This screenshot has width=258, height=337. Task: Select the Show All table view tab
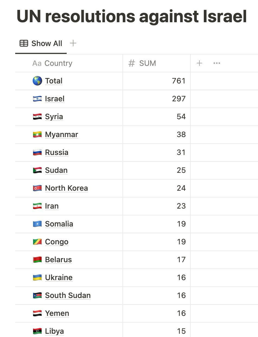coord(41,43)
